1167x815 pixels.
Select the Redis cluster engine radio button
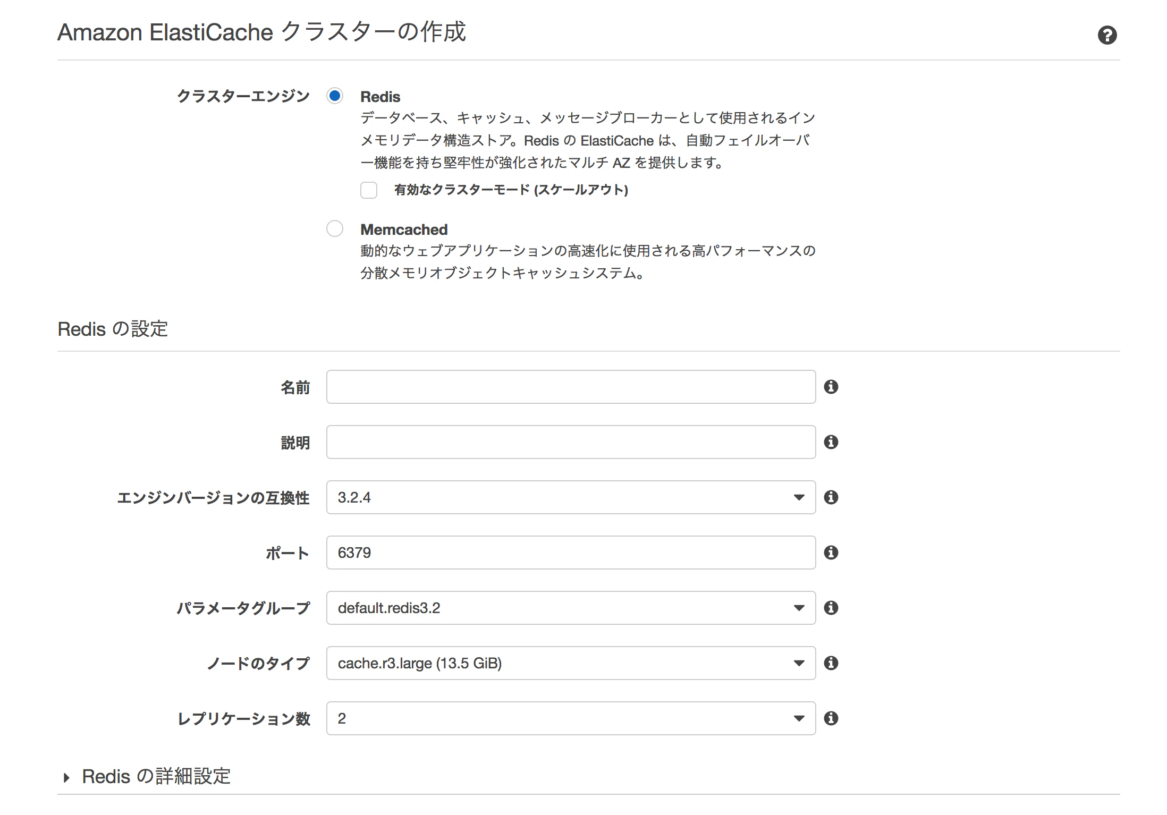[335, 96]
